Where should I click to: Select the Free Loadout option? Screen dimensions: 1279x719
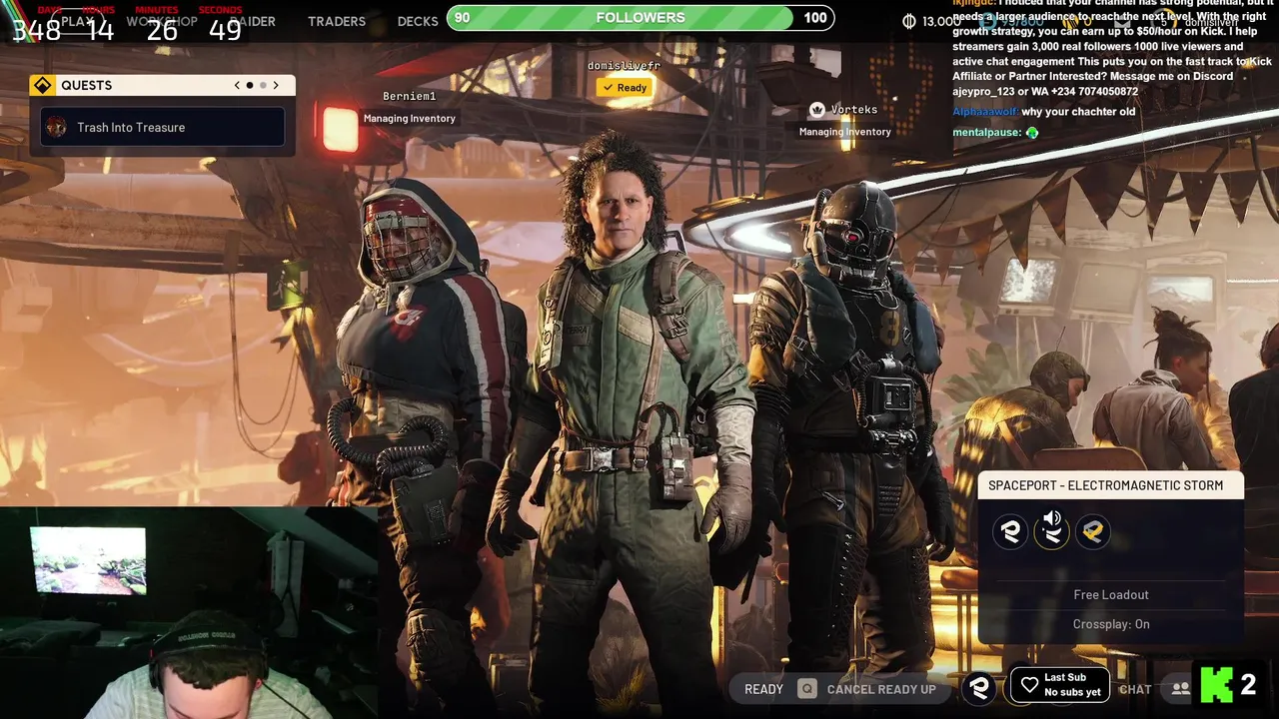pyautogui.click(x=1111, y=594)
